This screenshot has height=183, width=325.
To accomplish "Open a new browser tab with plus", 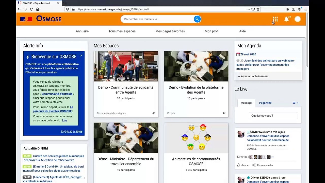I will 65,3.
